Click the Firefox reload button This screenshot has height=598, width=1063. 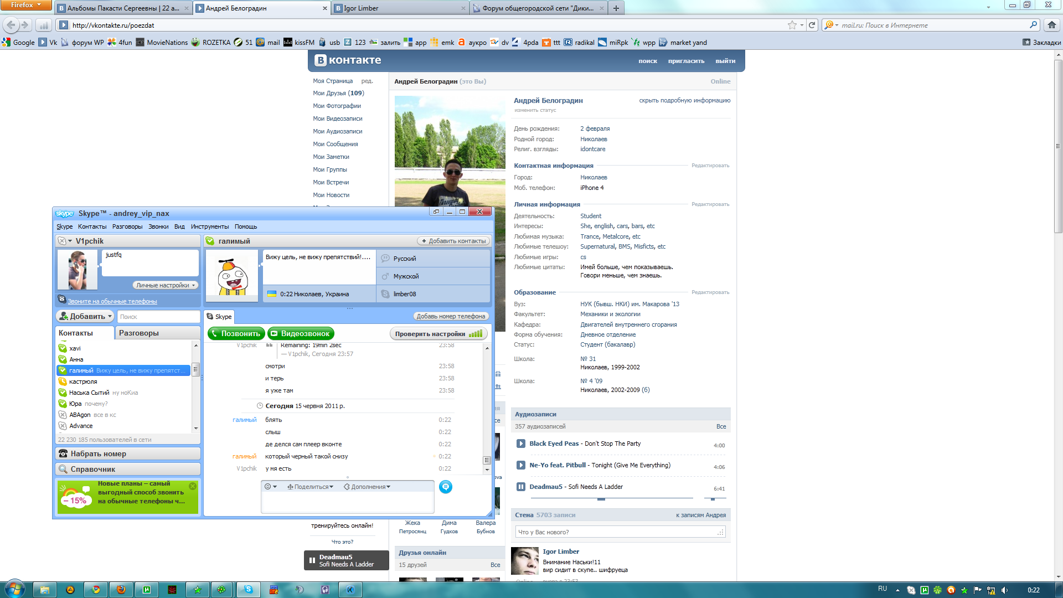tap(812, 25)
